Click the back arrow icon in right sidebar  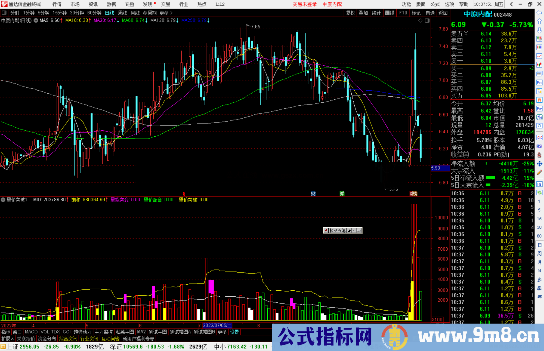coord(539,13)
